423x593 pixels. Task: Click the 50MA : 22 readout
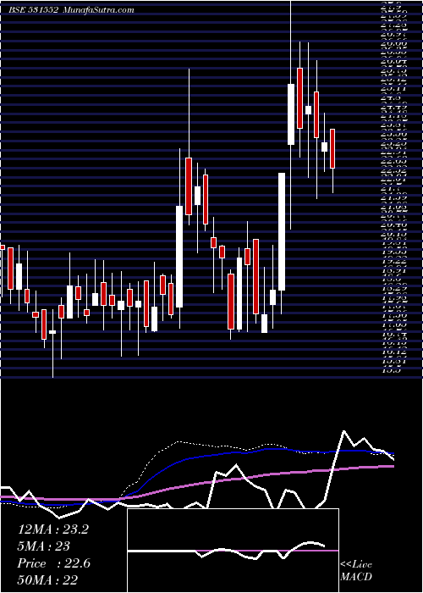[x=47, y=579]
